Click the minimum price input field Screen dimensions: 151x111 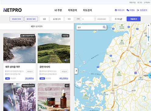click(x=88, y=19)
